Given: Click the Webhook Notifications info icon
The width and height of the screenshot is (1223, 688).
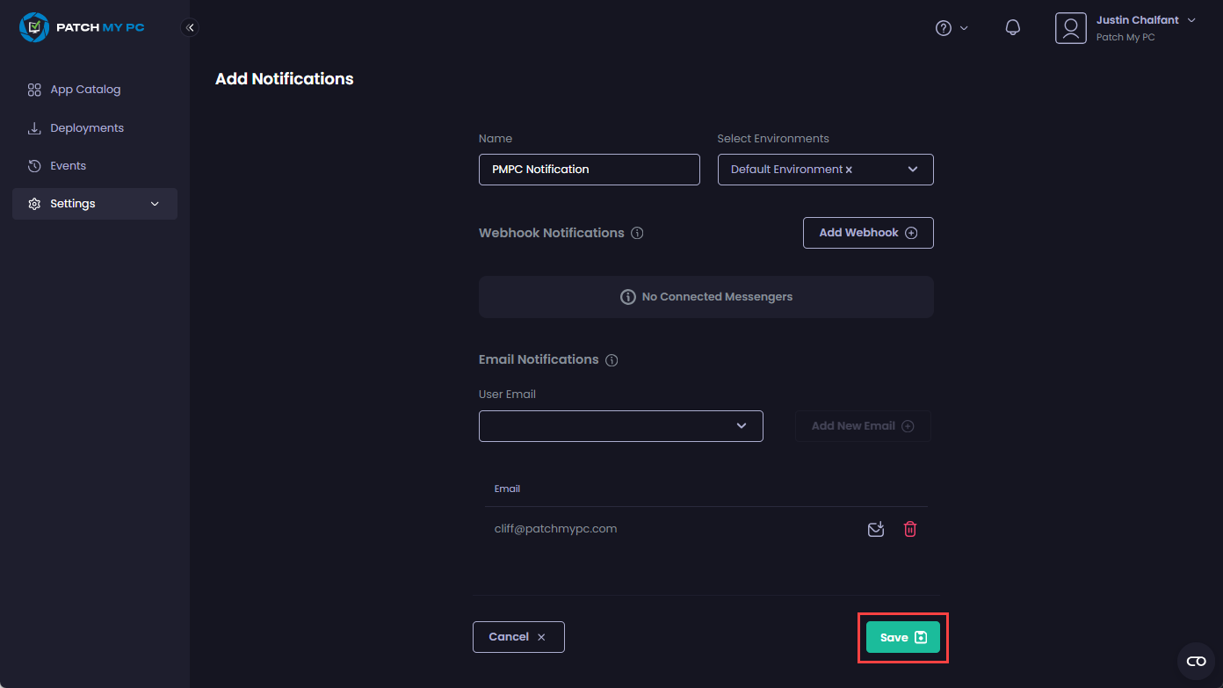Looking at the screenshot, I should [x=638, y=234].
